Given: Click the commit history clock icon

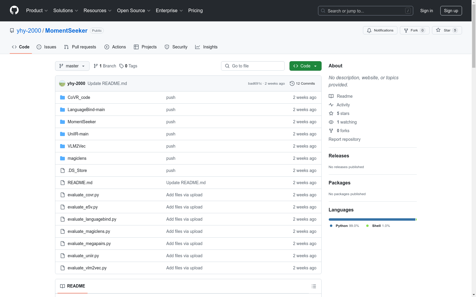Looking at the screenshot, I should click(292, 83).
